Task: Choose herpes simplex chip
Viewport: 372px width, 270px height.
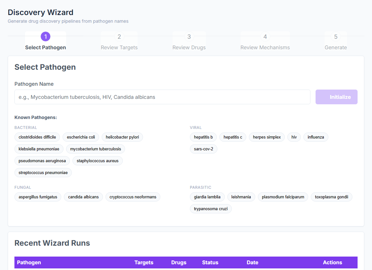Action: 267,137
